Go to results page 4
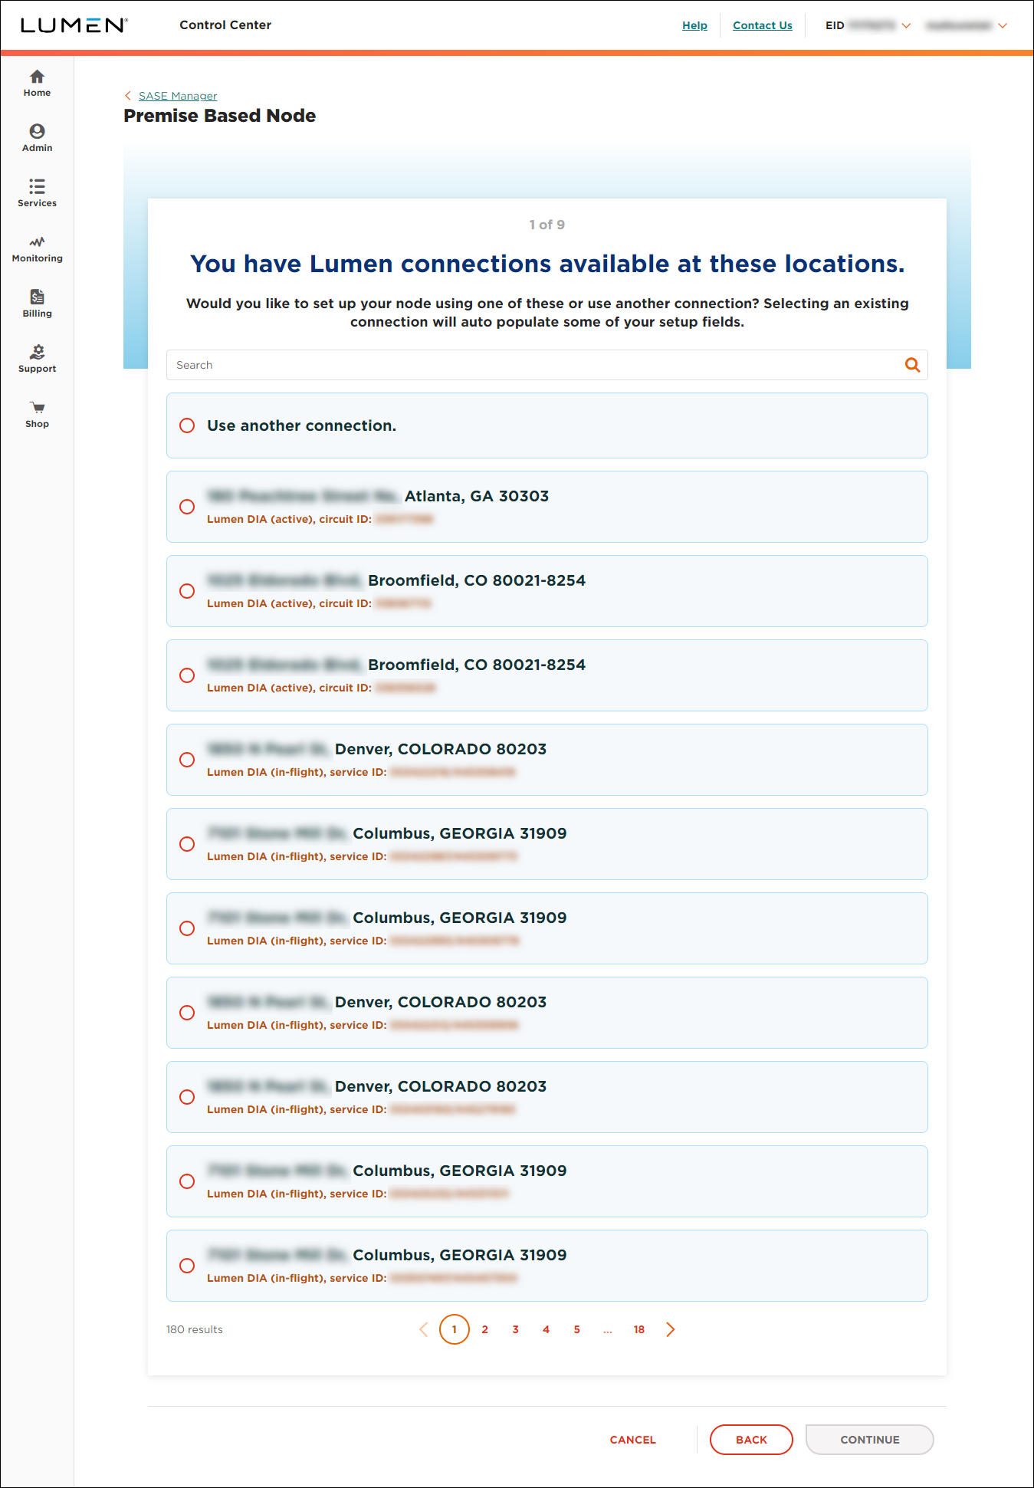 pyautogui.click(x=546, y=1329)
